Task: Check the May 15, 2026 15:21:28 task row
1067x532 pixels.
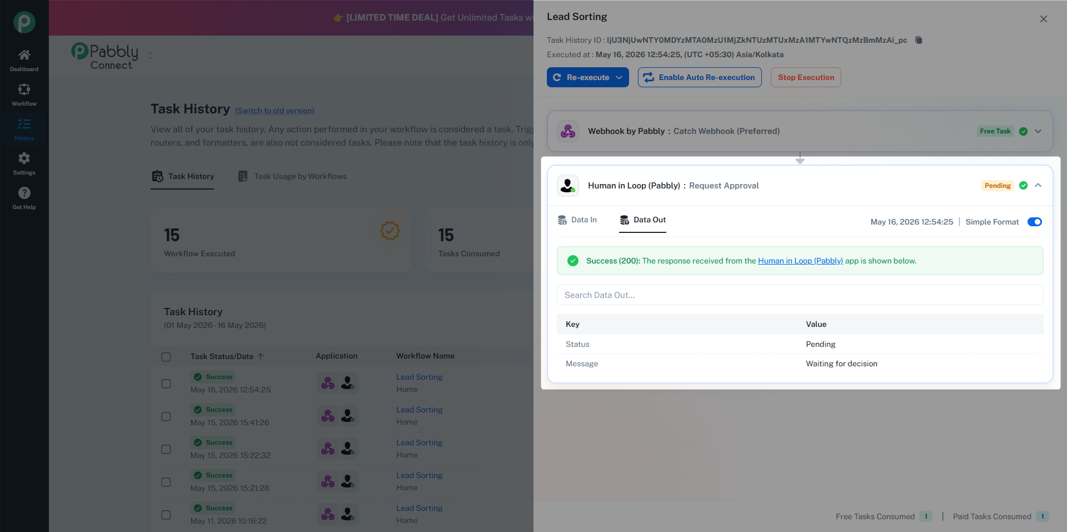Action: click(x=166, y=482)
